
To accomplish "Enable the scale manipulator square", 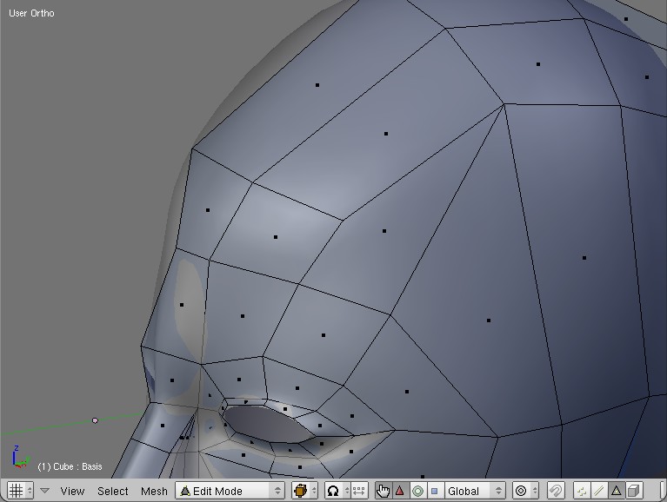I will pyautogui.click(x=435, y=491).
